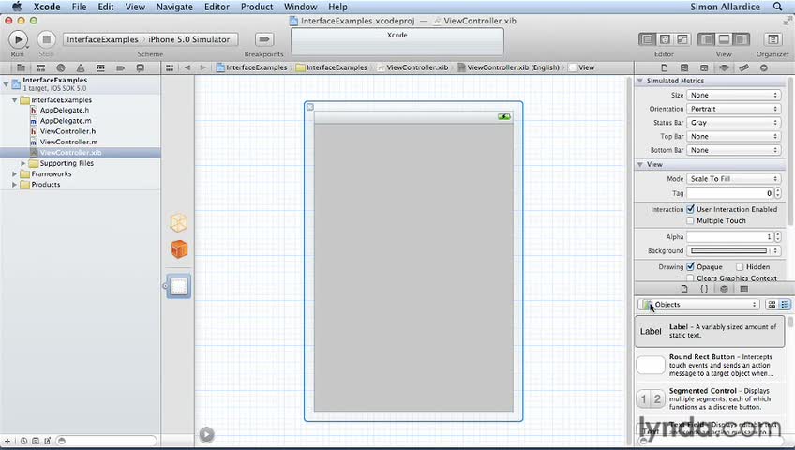Open the Bottom Bar dropdown
The height and width of the screenshot is (450, 795).
(x=733, y=150)
